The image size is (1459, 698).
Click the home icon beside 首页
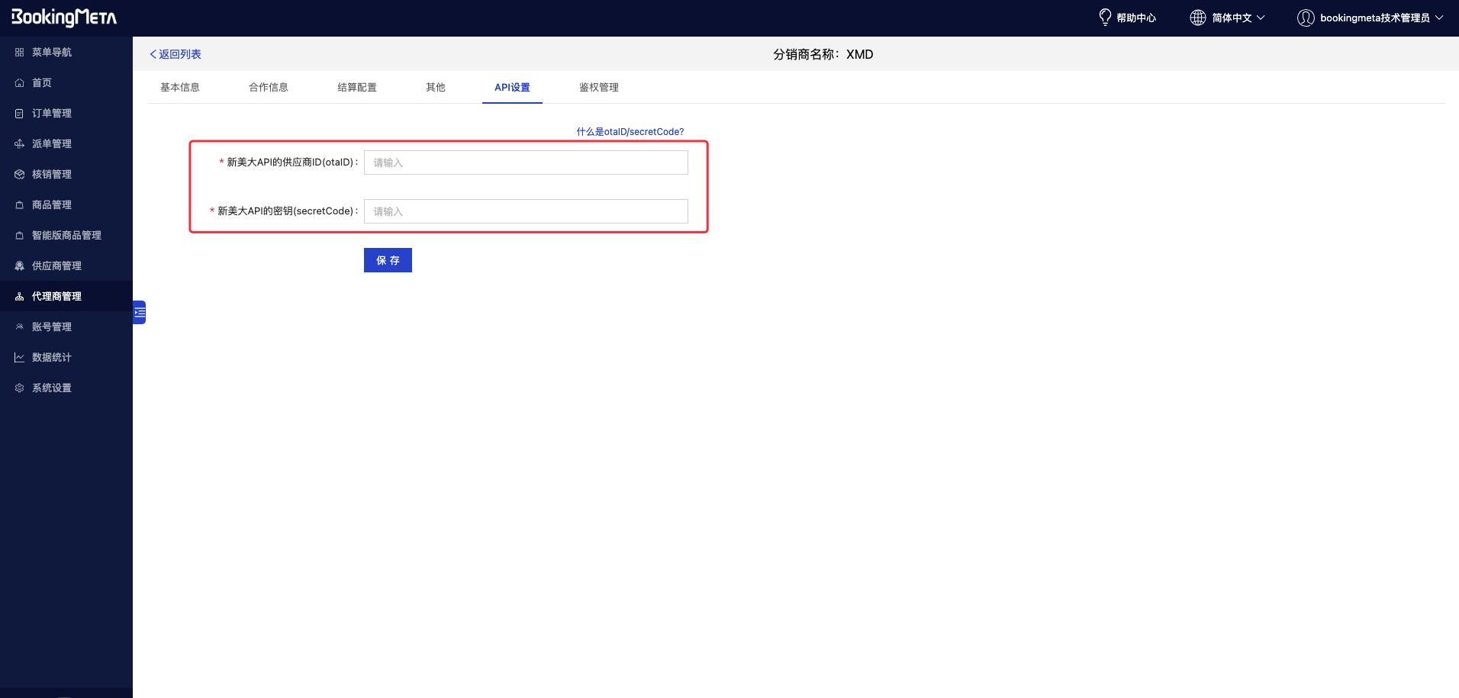coord(19,83)
